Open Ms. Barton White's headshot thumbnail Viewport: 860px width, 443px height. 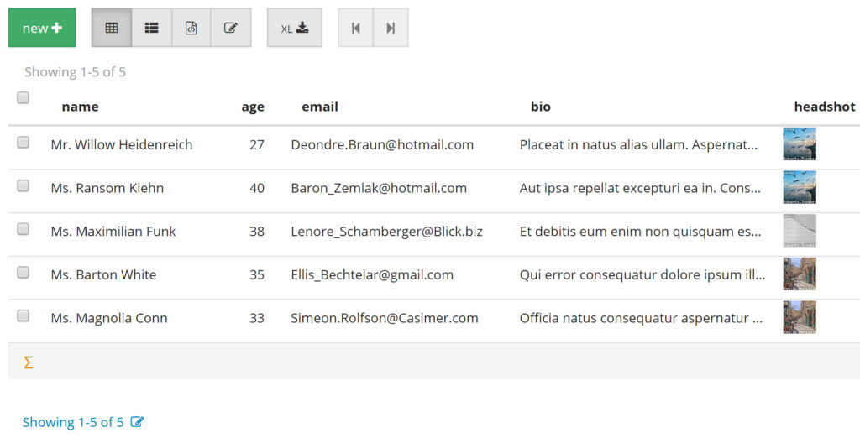click(800, 274)
